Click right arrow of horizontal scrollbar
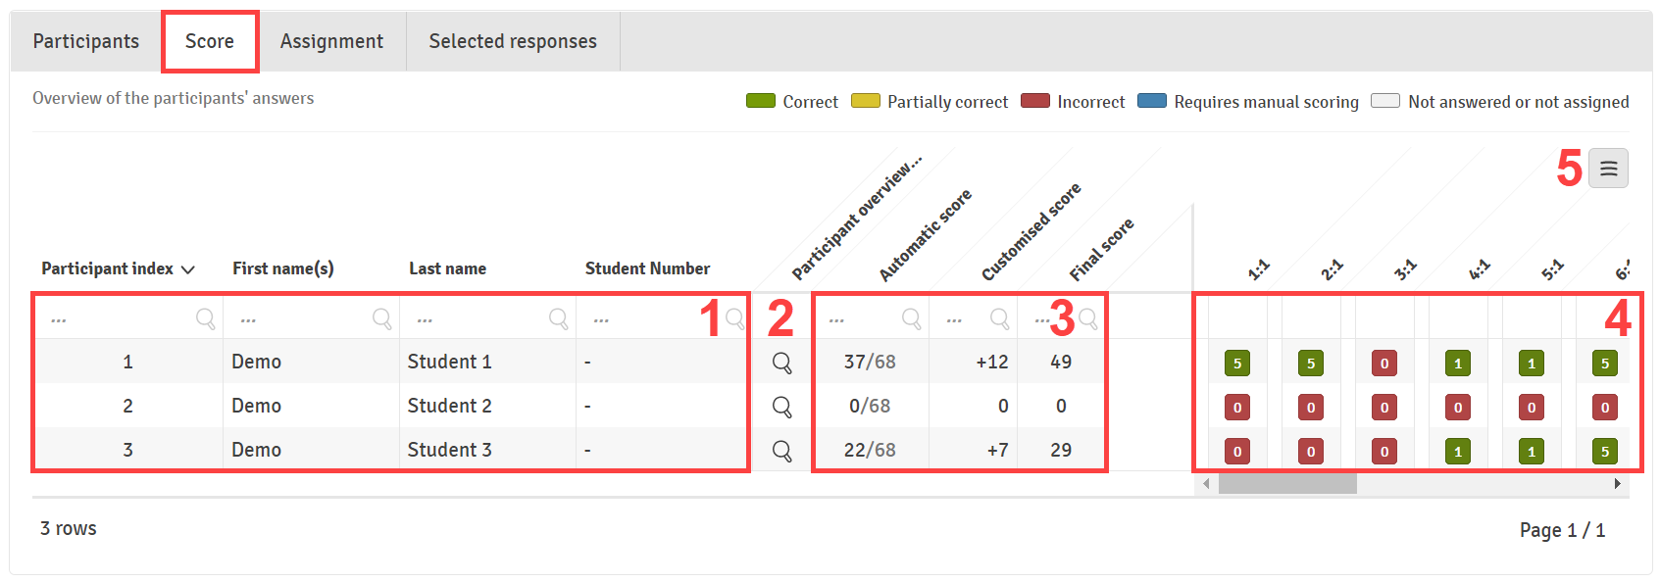Image resolution: width=1660 pixels, height=583 pixels. (1617, 484)
